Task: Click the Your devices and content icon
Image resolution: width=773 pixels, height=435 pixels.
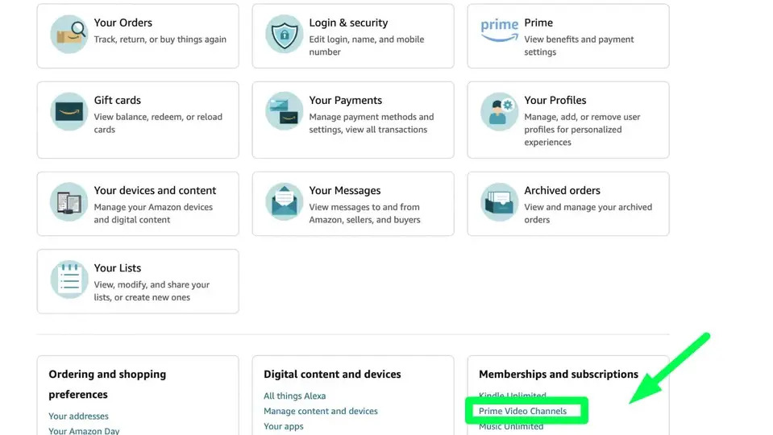Action: point(69,201)
